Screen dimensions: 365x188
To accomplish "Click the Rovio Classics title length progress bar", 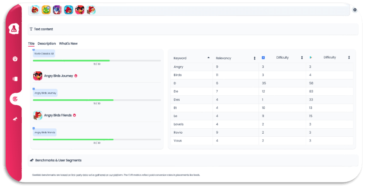I will (x=97, y=60).
